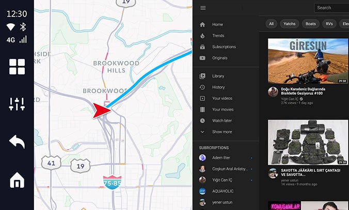Image resolution: width=349 pixels, height=210 pixels.
Task: Open AQUAHOLIC subscription avatar
Action: click(202, 191)
